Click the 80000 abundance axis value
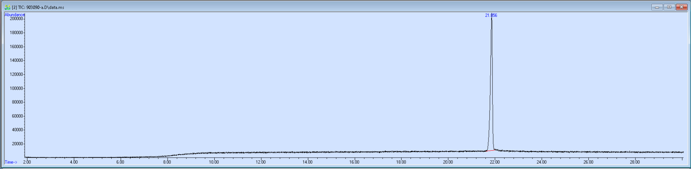 [18, 102]
